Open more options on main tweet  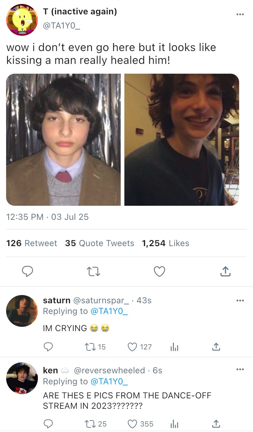(240, 14)
